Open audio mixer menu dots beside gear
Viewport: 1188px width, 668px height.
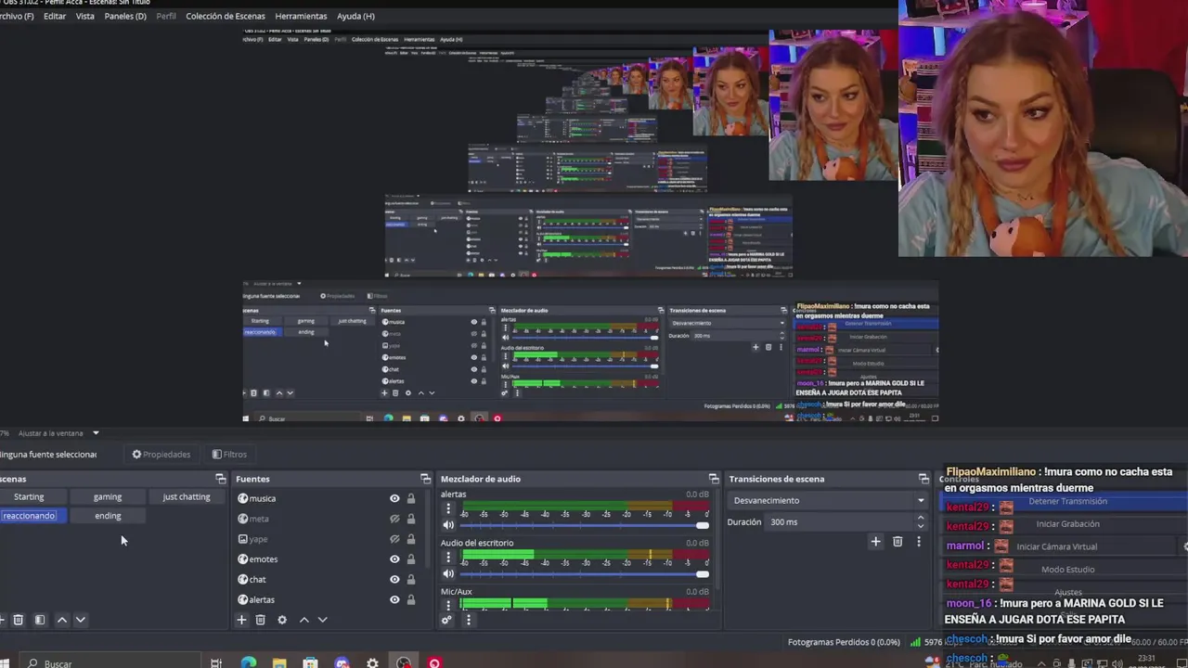468,620
